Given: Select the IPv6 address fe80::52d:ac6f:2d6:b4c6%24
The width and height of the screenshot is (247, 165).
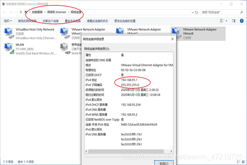Looking at the screenshot, I should pos(139,124).
